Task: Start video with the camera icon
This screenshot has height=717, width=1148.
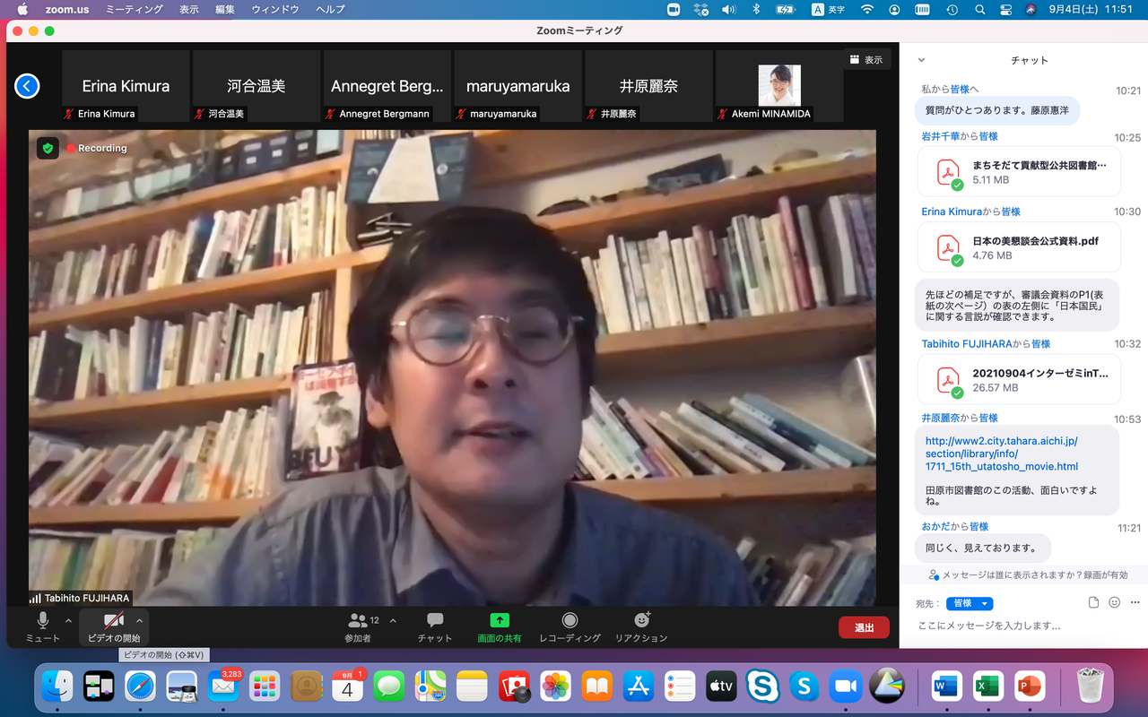Action: pyautogui.click(x=114, y=620)
